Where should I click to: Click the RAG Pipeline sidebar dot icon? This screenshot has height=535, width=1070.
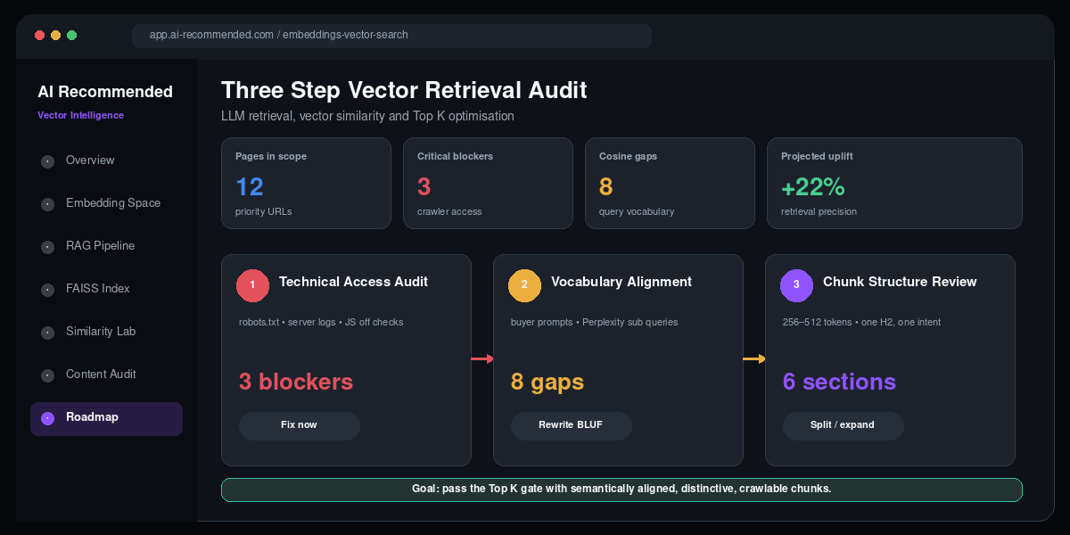coord(48,247)
